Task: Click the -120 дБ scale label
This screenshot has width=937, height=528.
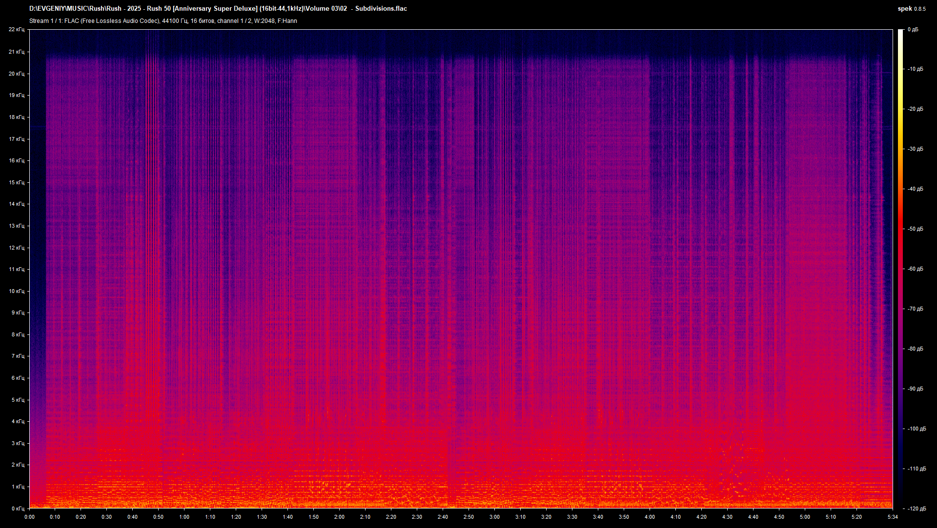Action: point(916,508)
